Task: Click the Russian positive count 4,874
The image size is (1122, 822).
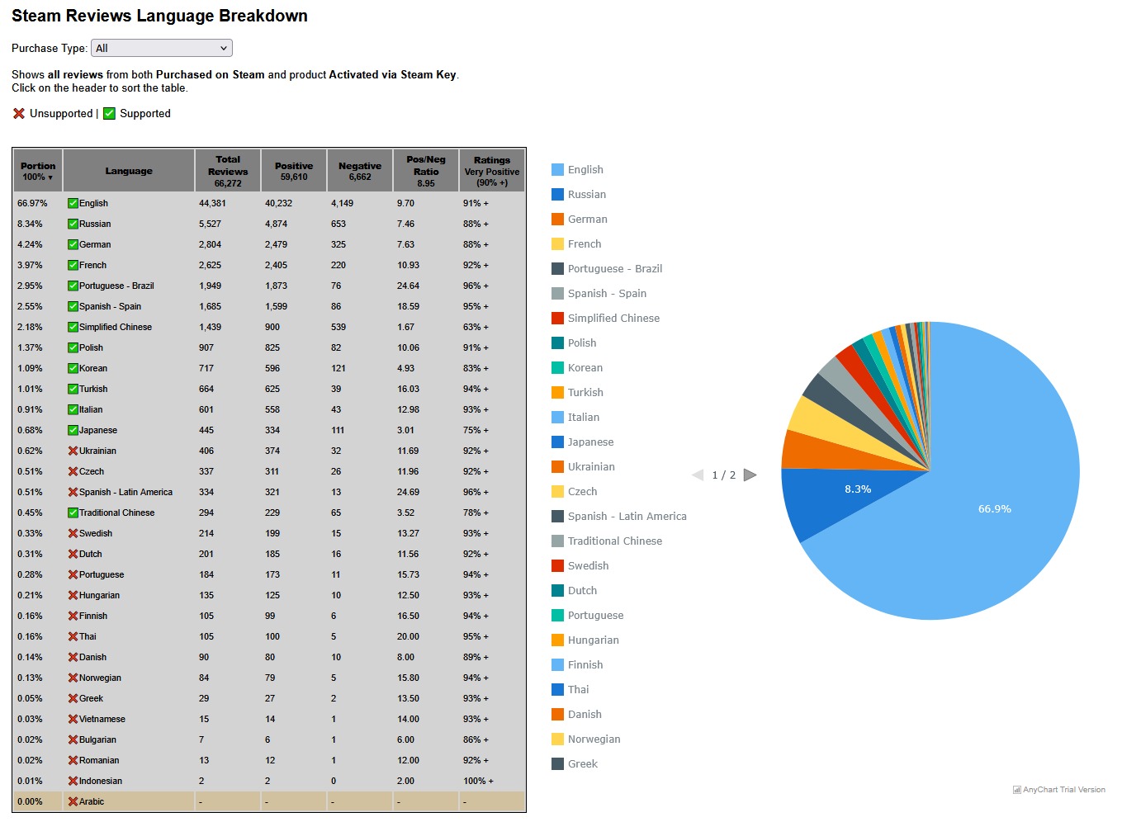Action: (276, 224)
